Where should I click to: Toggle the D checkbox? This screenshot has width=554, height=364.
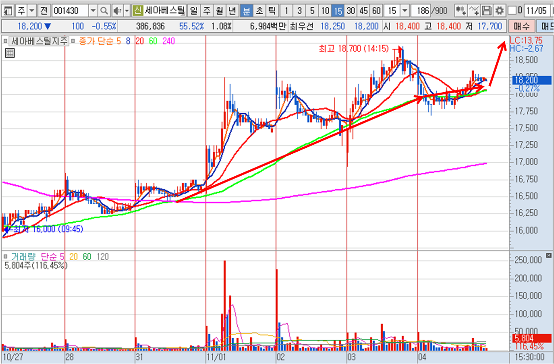(512, 10)
